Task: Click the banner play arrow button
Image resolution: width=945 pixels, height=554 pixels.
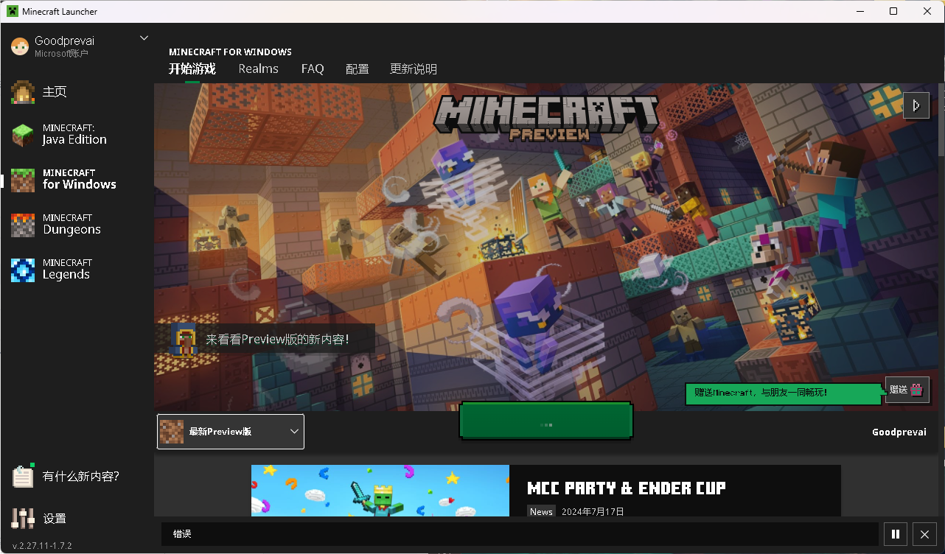Action: [x=916, y=105]
